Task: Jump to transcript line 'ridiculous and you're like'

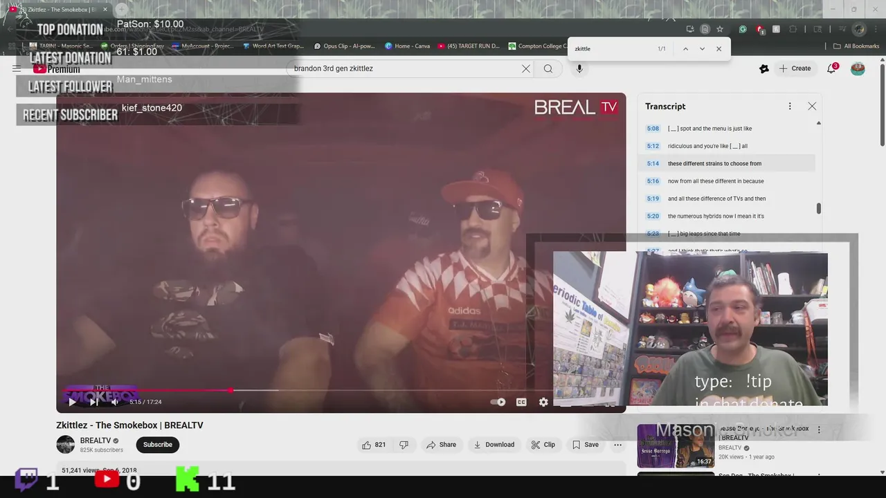Action: tap(727, 146)
